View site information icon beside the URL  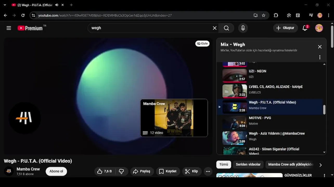[x=33, y=15]
